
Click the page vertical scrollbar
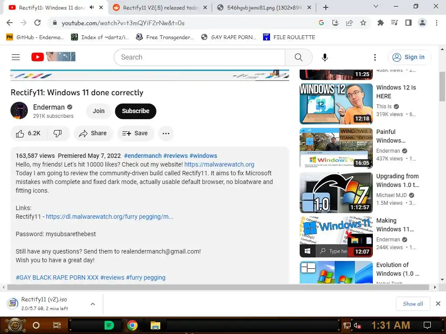pyautogui.click(x=442, y=87)
